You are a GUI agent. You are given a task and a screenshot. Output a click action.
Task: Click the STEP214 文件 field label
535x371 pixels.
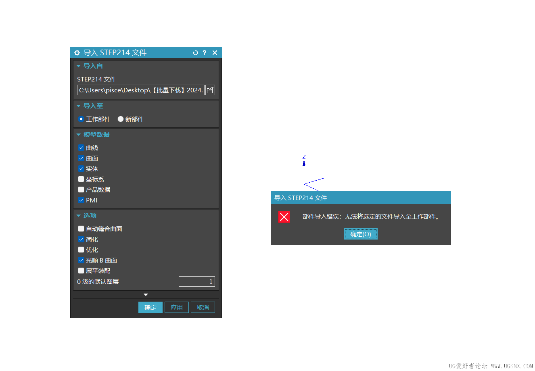(96, 79)
